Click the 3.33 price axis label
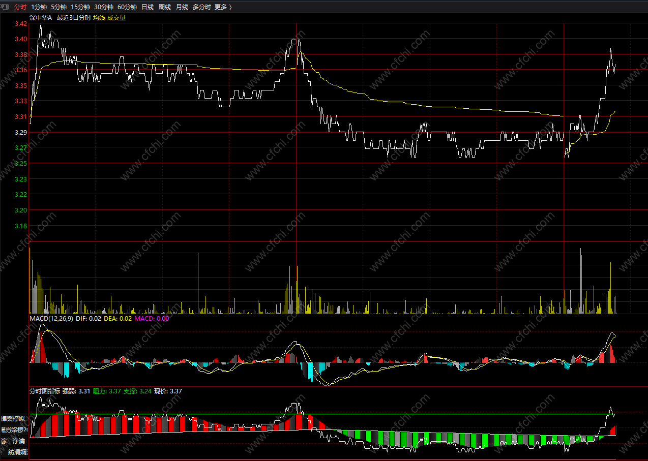The height and width of the screenshot is (461, 648). tap(21, 101)
